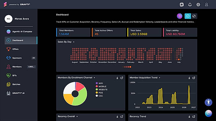Click the Total Members card
This screenshot has width=216, height=121.
tap(73, 32)
